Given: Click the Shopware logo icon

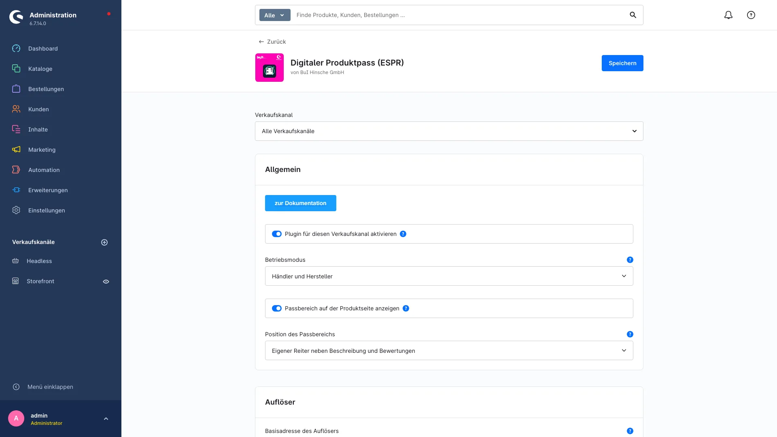Looking at the screenshot, I should tap(16, 17).
